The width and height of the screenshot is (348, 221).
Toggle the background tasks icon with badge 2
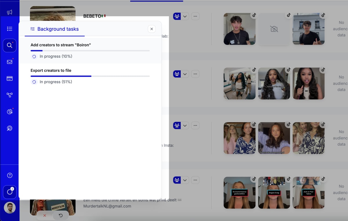[10, 192]
